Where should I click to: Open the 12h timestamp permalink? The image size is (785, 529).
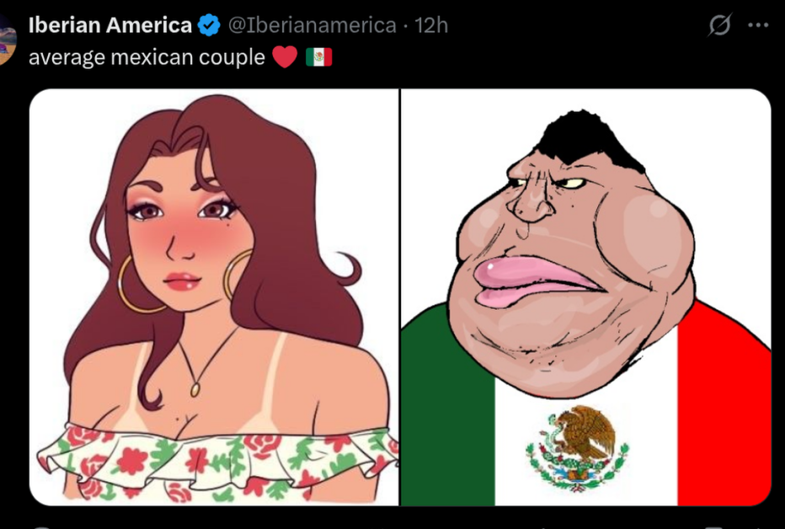point(431,25)
